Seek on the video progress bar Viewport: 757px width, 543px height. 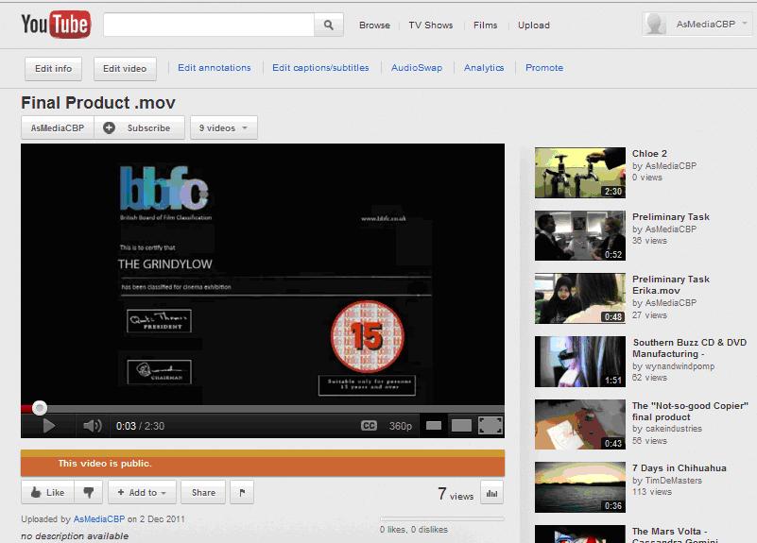coord(263,409)
